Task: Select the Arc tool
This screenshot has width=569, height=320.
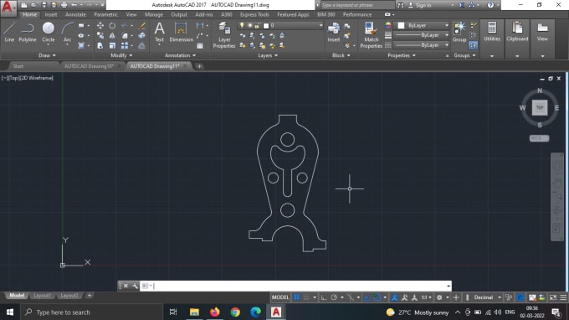Action: point(67,33)
